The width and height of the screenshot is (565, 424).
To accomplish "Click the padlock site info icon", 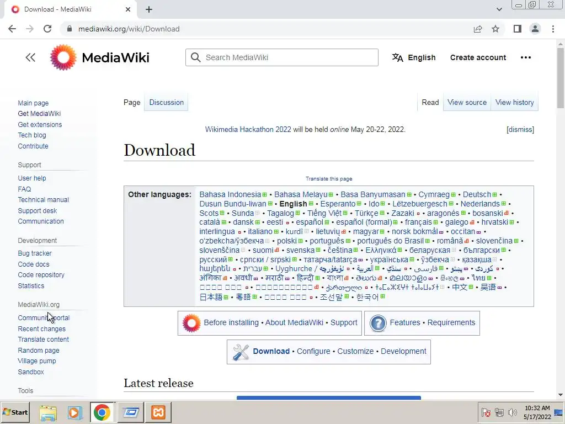I will coord(70,29).
